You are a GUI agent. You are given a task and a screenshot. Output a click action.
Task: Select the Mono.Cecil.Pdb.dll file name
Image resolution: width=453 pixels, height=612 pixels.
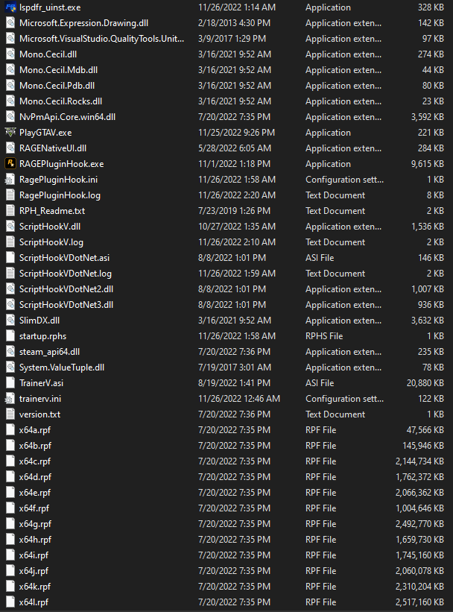pyautogui.click(x=57, y=86)
